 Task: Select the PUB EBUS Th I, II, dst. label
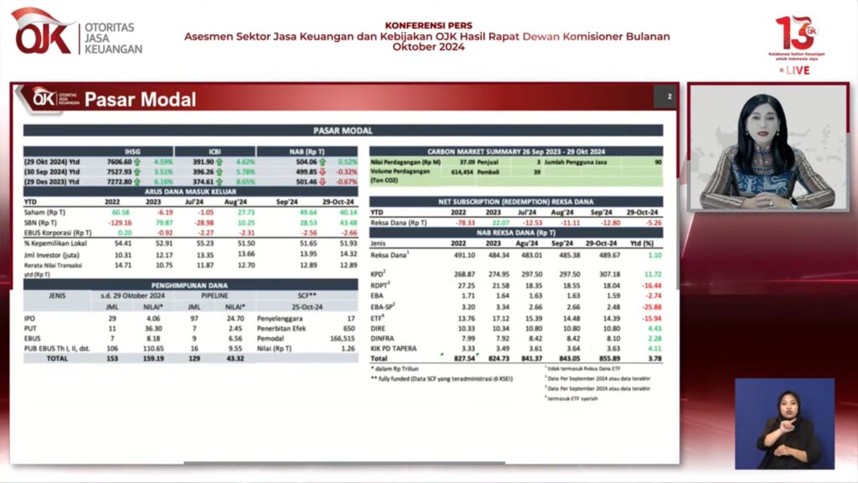point(57,348)
